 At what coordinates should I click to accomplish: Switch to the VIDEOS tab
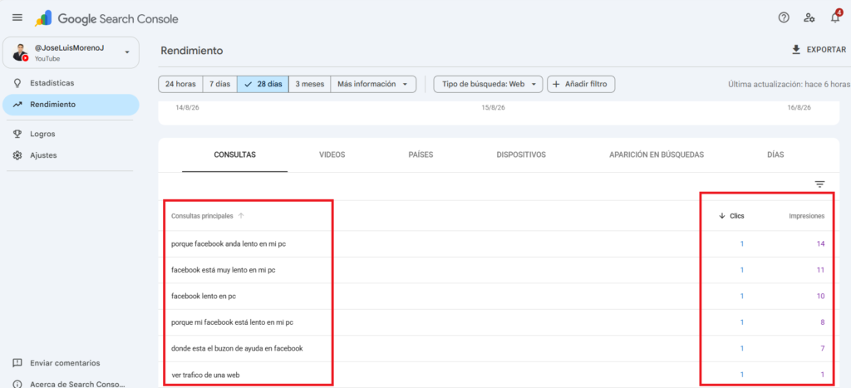pos(332,155)
